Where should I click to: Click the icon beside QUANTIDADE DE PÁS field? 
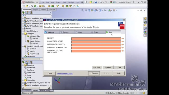pyautogui.click(x=123, y=42)
